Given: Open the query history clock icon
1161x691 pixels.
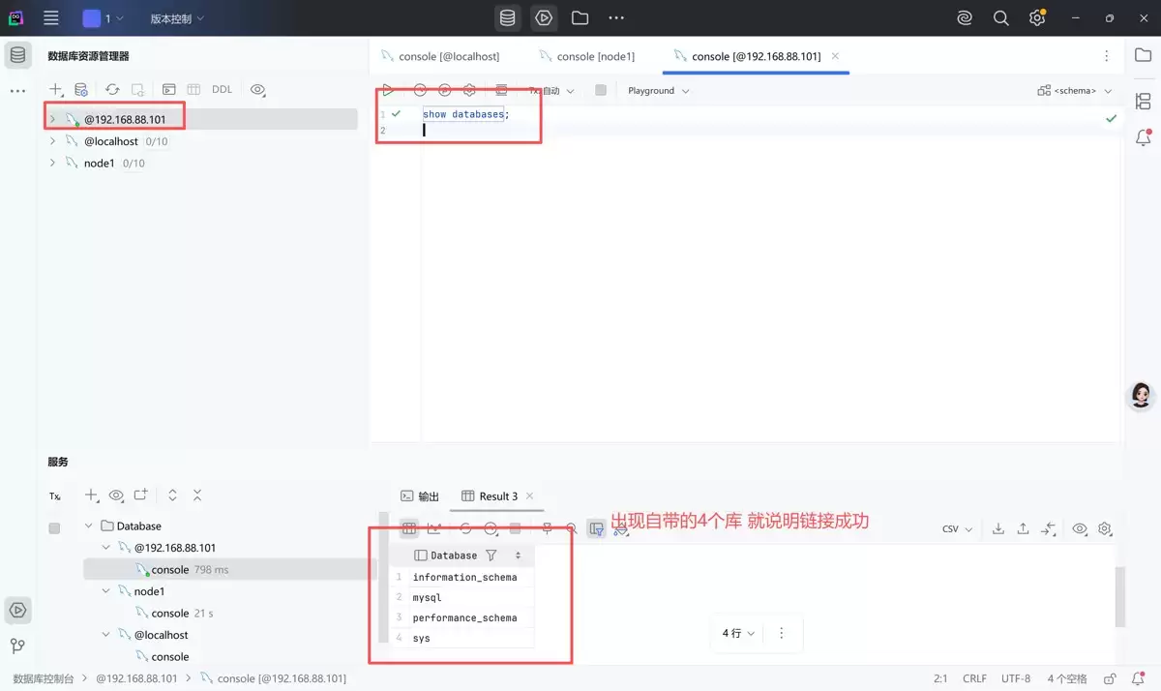Looking at the screenshot, I should [x=420, y=90].
